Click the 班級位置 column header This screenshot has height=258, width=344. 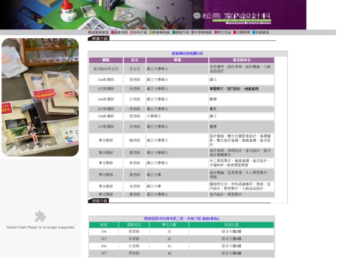pyautogui.click(x=231, y=225)
